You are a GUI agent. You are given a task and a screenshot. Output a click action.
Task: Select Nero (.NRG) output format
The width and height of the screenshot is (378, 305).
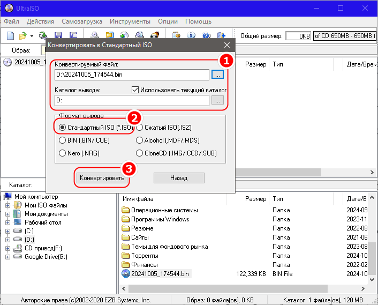(62, 153)
